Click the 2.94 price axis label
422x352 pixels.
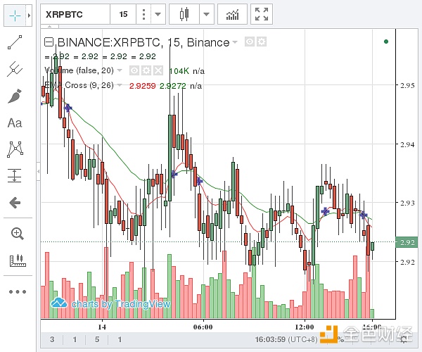pyautogui.click(x=407, y=144)
